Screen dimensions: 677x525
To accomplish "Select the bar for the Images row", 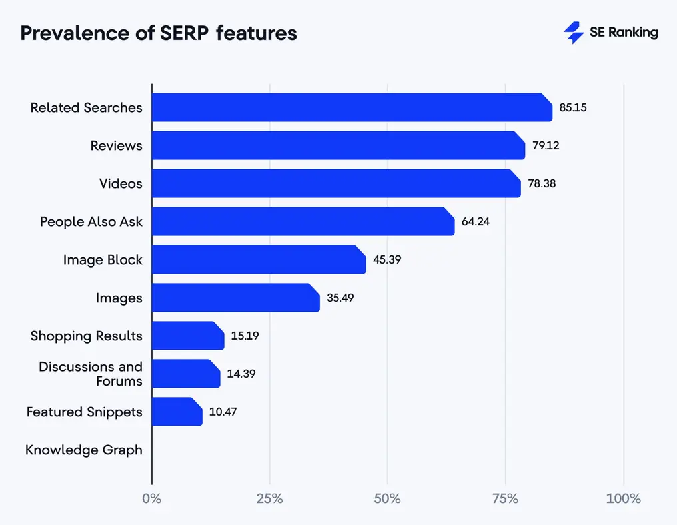I will point(235,298).
